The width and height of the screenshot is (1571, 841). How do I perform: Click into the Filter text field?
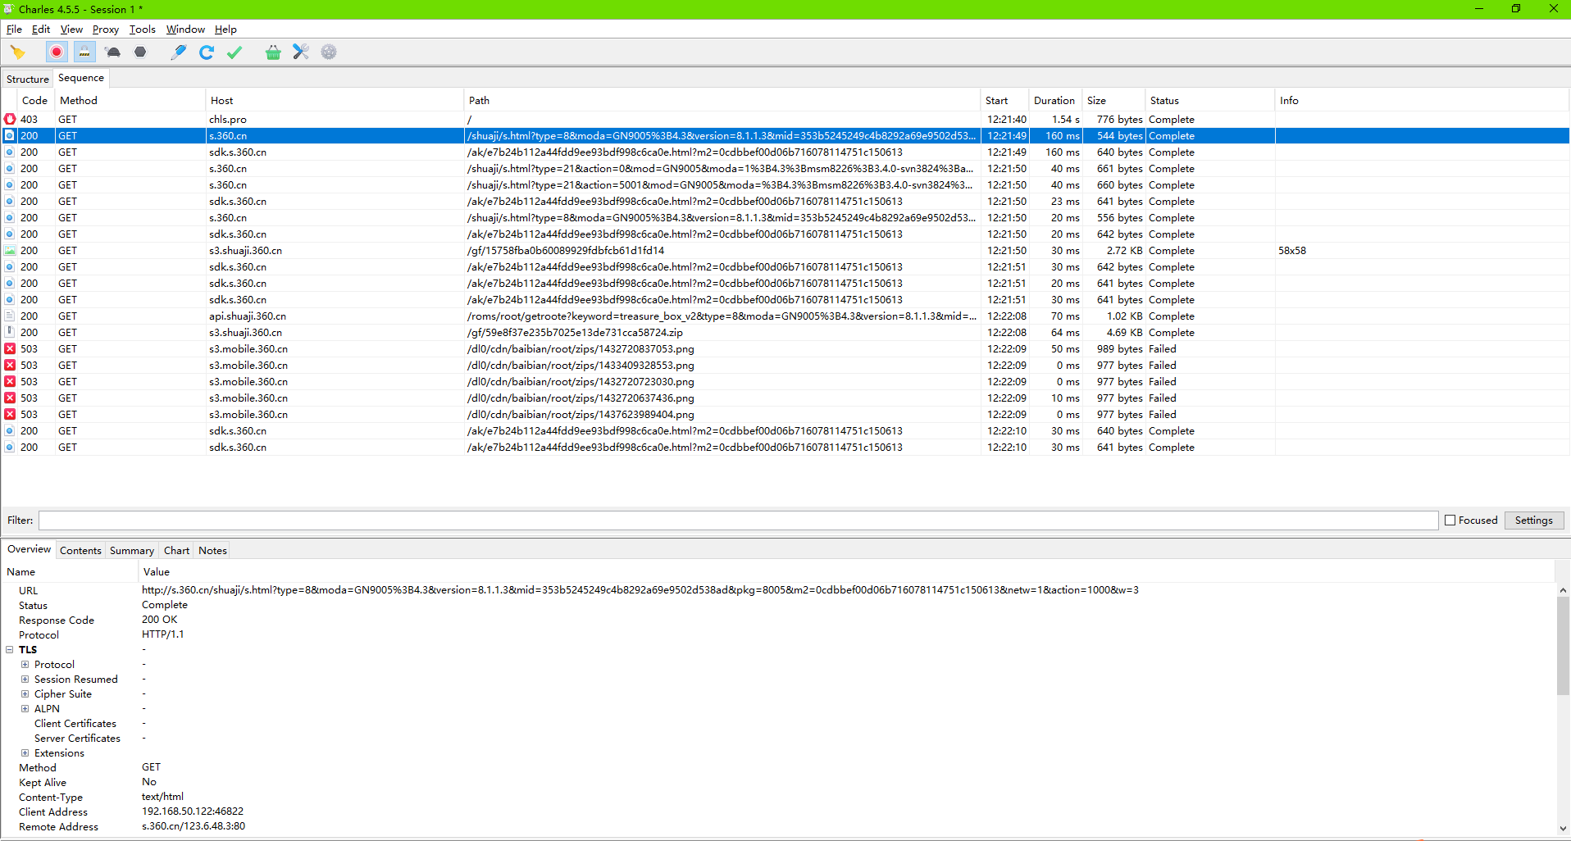click(738, 521)
